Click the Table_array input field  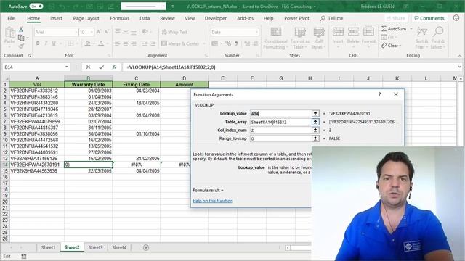coord(280,122)
